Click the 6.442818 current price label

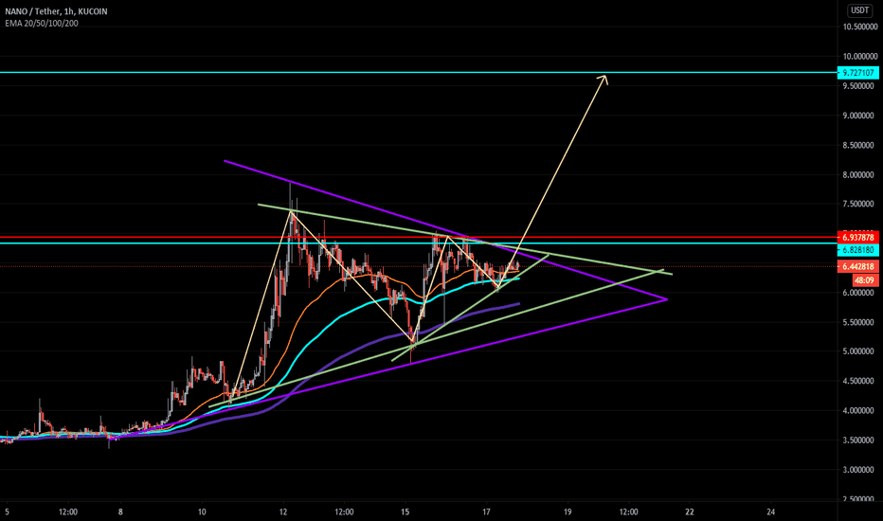858,266
